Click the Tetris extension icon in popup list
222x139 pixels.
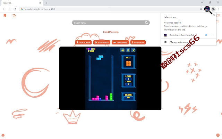click(165, 35)
